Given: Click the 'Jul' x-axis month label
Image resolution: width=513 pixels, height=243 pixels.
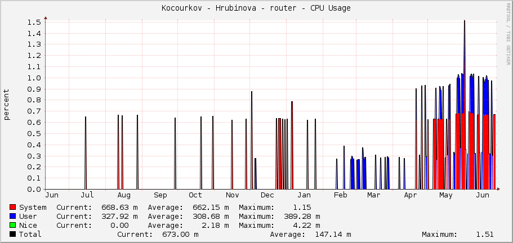Looking at the screenshot, I should pos(87,195).
